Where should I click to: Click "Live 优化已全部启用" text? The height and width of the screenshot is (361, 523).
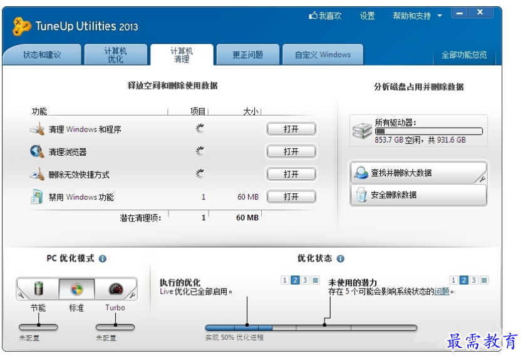pos(196,292)
